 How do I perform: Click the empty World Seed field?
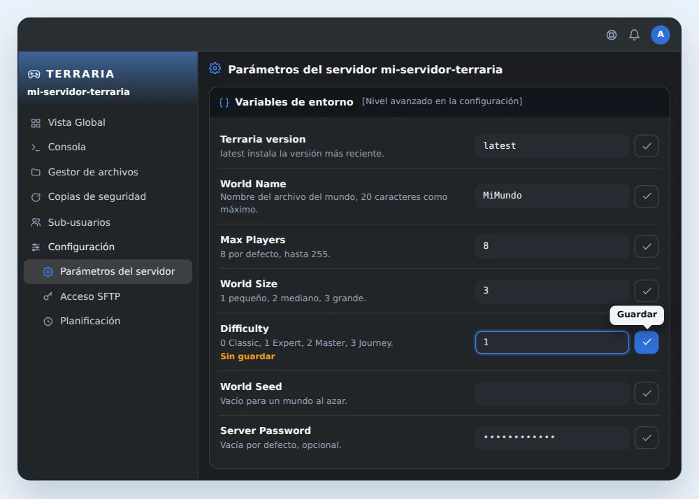click(552, 393)
